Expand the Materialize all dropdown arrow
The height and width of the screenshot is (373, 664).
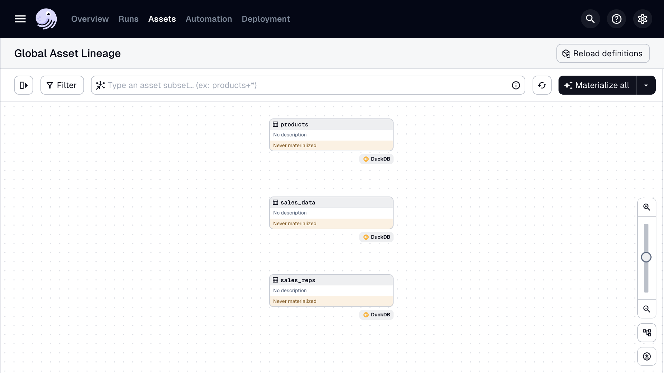(x=646, y=85)
